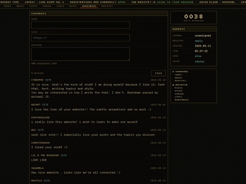Open the INDEX tab in top navigation
Screen dimensions: 246x184
click(x=7, y=6)
